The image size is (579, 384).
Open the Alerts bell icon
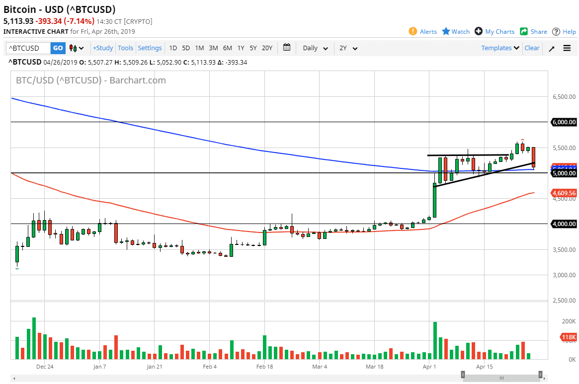pos(413,31)
